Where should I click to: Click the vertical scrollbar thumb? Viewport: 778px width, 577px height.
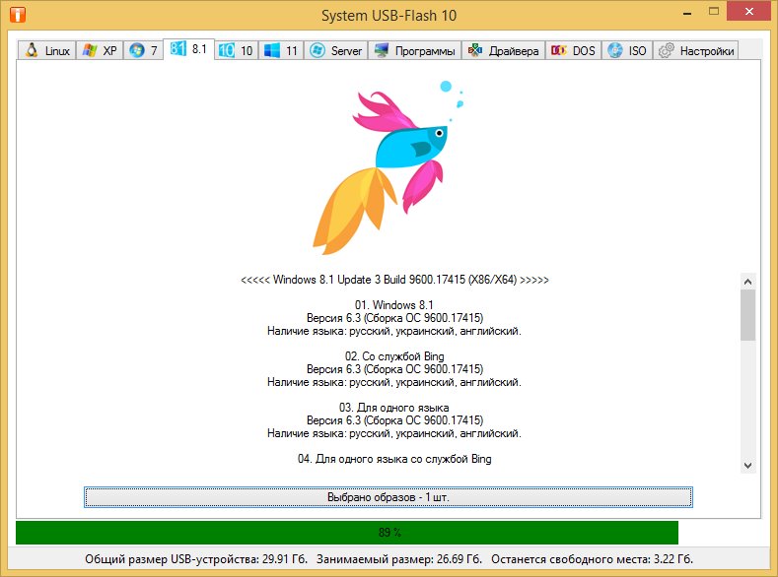pyautogui.click(x=747, y=314)
